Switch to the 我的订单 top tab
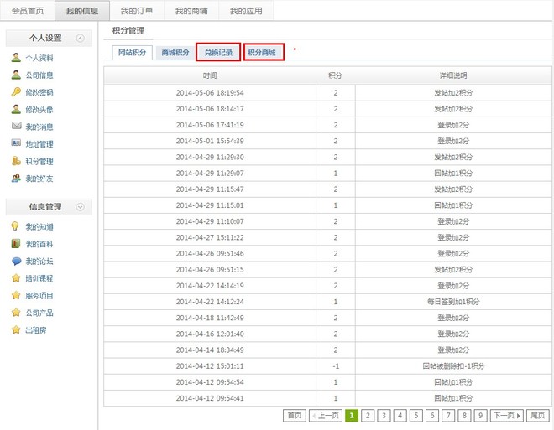 136,11
